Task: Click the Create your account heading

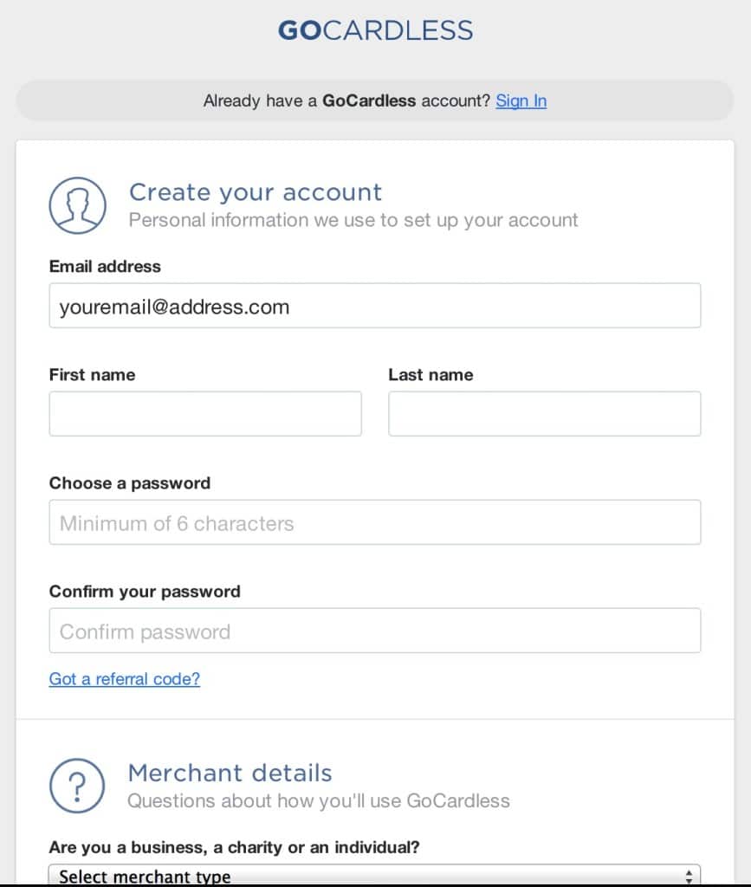Action: pyautogui.click(x=256, y=192)
